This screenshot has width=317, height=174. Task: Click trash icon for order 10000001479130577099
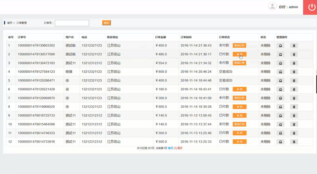pyautogui.click(x=294, y=54)
